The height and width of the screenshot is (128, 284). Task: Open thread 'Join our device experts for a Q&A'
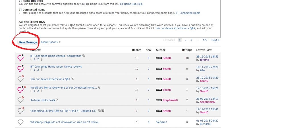(50, 79)
